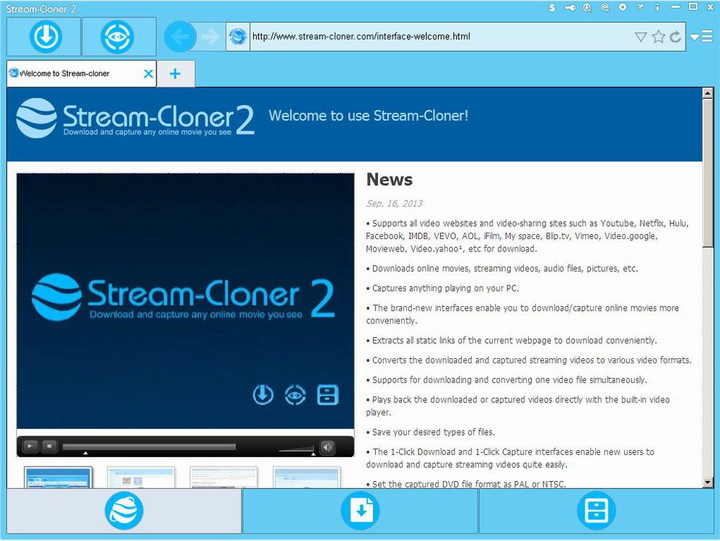Screen dimensions: 720x541
Task: Click the floppy disk convert icon at the bottom
Action: pyautogui.click(x=596, y=510)
